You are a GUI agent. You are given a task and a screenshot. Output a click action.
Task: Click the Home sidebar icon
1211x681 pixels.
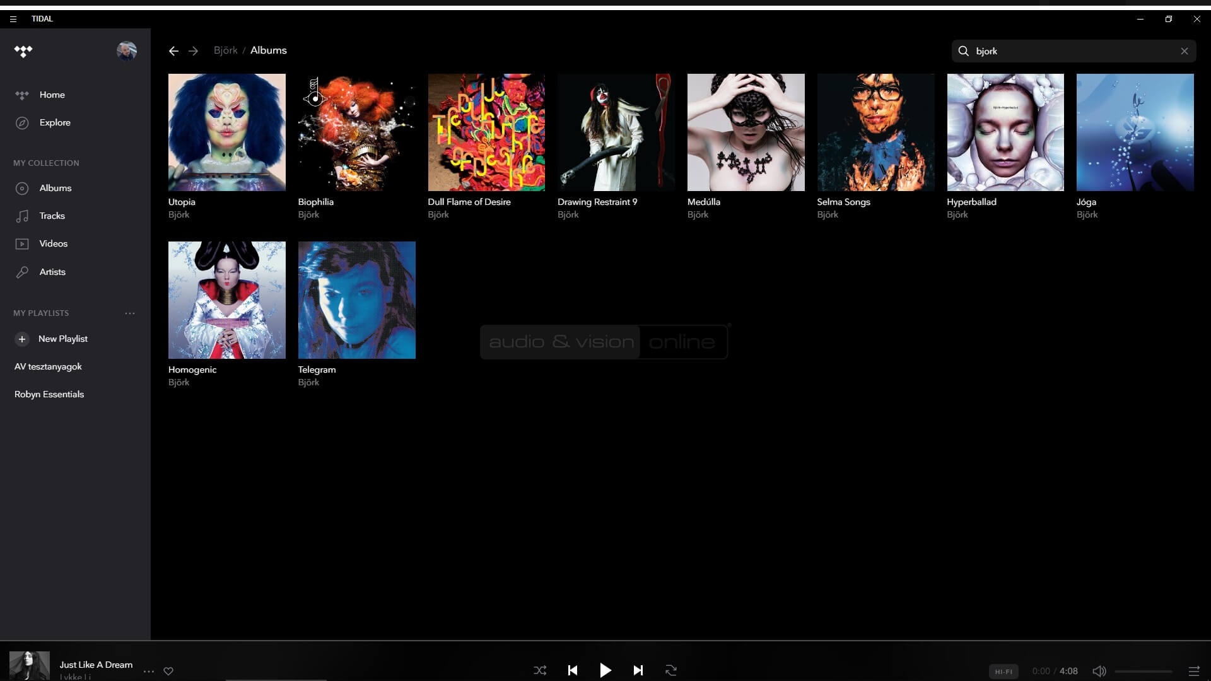point(22,95)
